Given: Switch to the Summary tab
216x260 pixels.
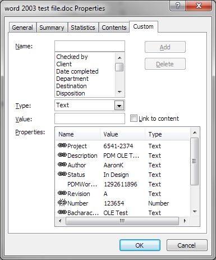Looking at the screenshot, I should coord(52,28).
